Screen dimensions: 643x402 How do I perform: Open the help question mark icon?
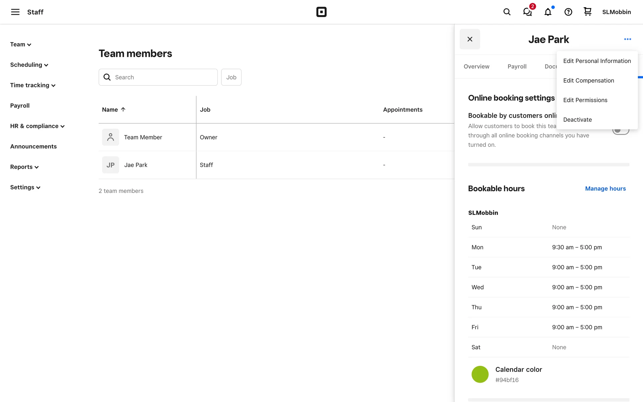coord(568,12)
